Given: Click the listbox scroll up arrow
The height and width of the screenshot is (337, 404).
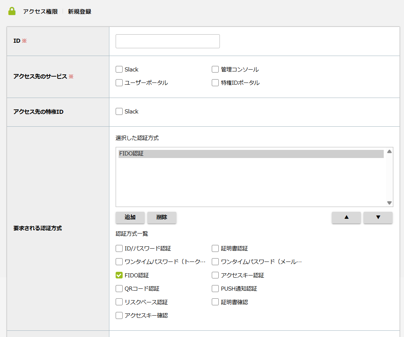Looking at the screenshot, I should (x=389, y=151).
